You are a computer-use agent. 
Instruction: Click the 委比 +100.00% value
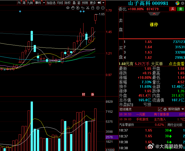(136, 9)
